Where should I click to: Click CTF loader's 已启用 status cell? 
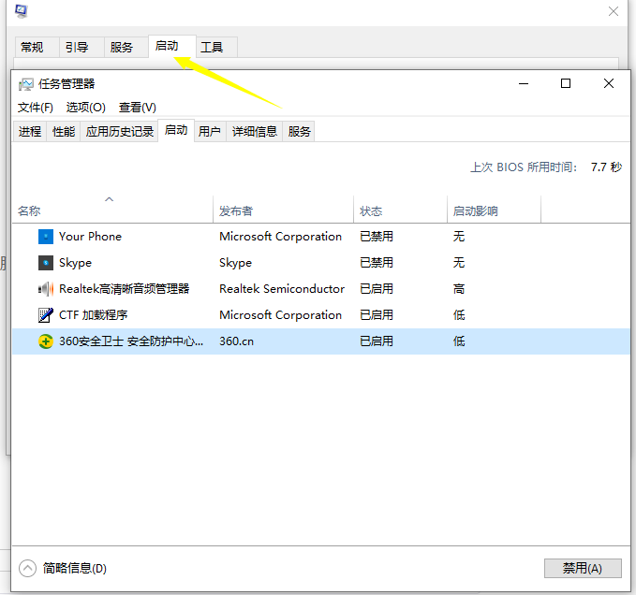pyautogui.click(x=377, y=315)
